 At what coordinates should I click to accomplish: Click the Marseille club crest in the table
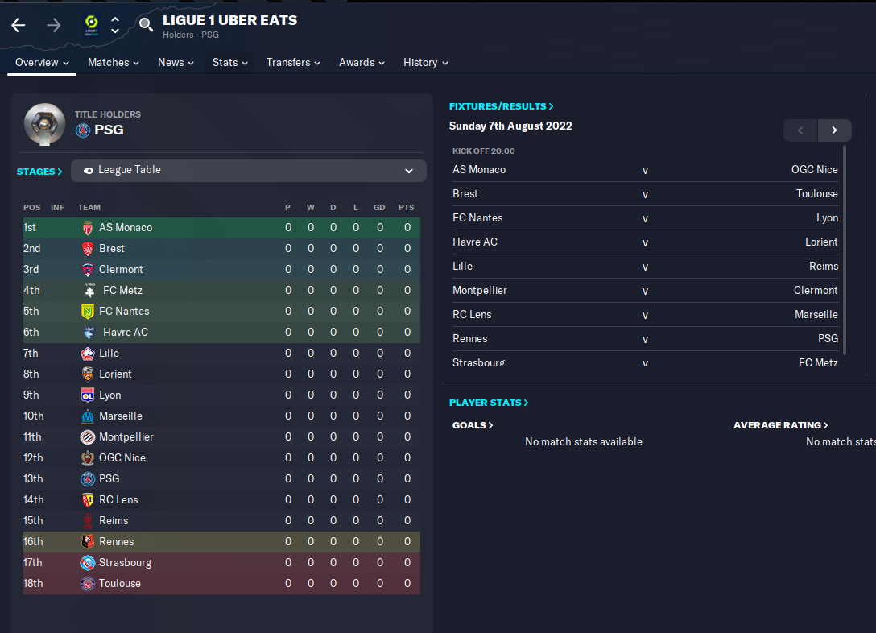[89, 416]
